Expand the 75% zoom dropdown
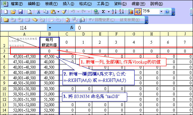The height and width of the screenshot is (115, 193). (161, 12)
